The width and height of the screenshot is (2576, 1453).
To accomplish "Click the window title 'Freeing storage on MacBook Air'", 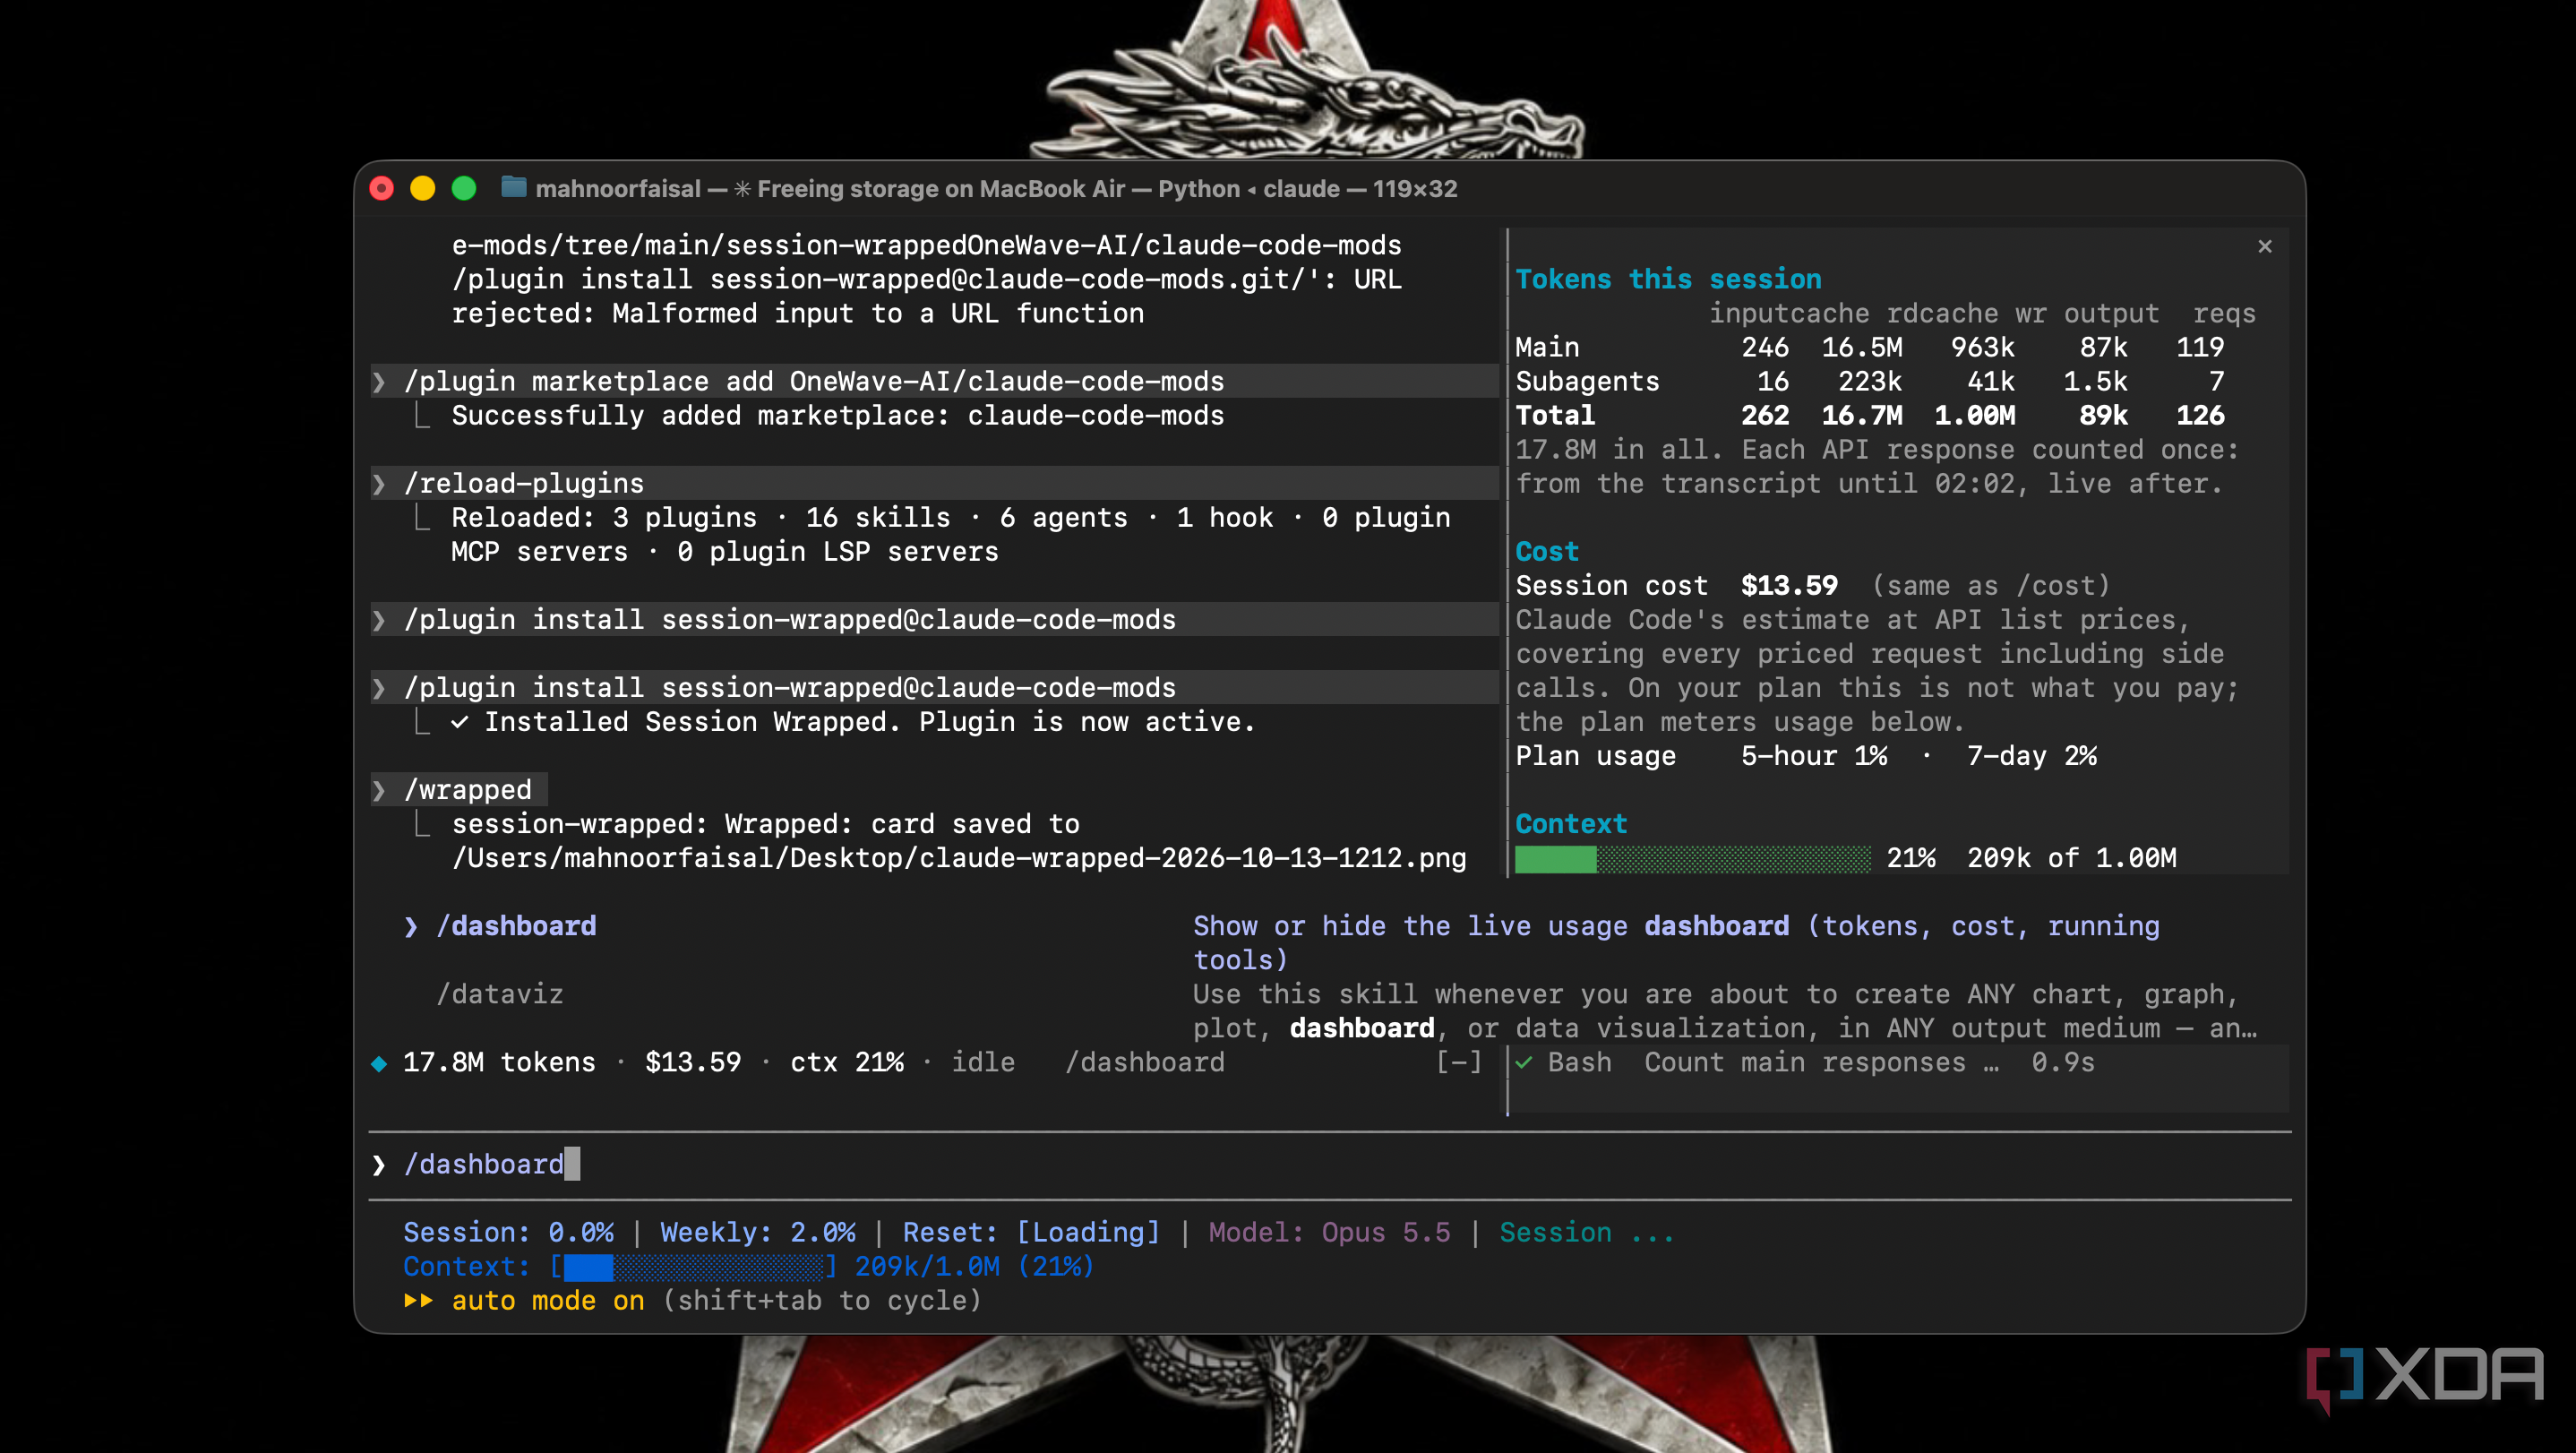I will point(940,188).
